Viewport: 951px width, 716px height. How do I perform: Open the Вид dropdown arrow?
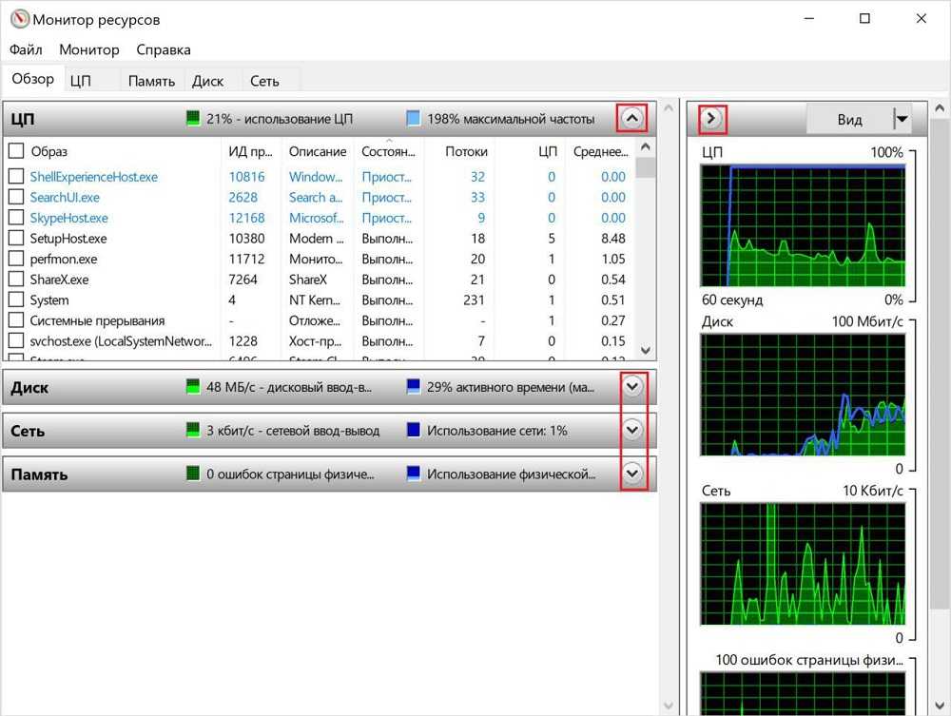(902, 119)
